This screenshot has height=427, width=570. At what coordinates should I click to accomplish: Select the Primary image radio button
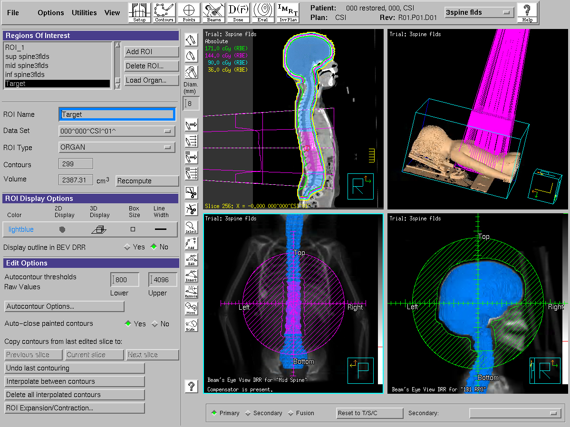click(214, 413)
